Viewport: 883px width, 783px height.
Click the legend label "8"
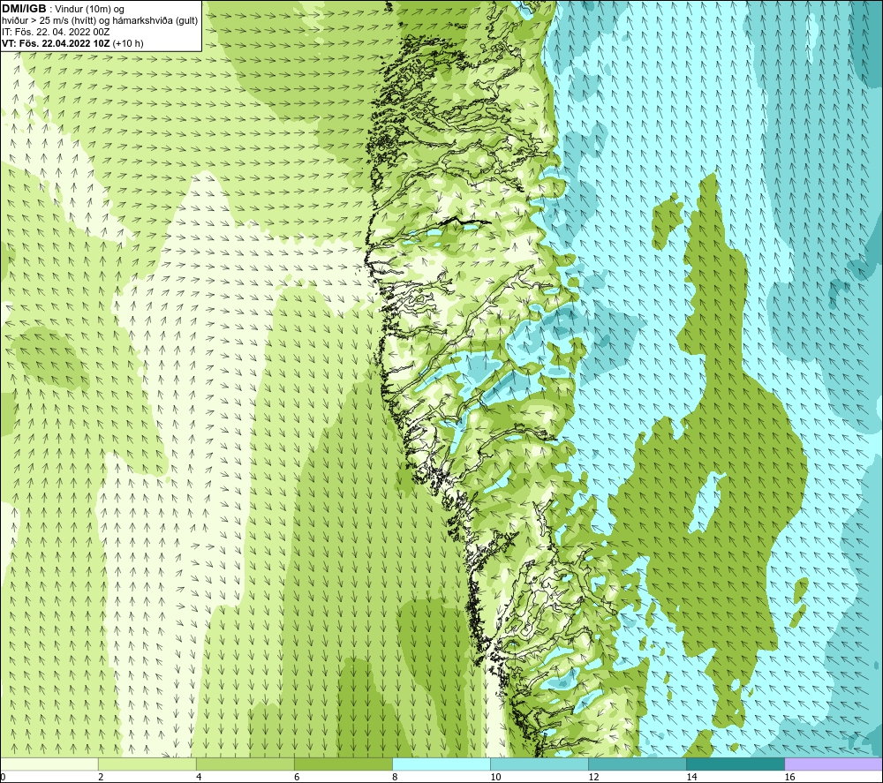pos(395,778)
